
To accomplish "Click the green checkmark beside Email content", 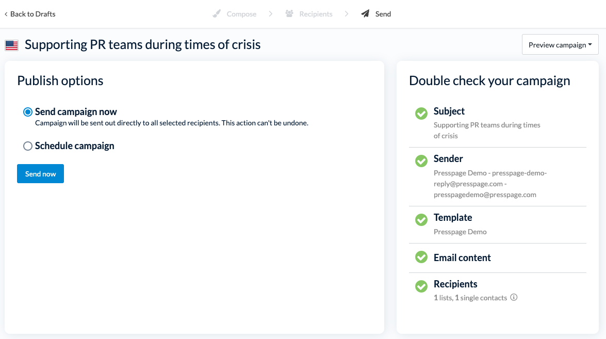I will (x=421, y=257).
